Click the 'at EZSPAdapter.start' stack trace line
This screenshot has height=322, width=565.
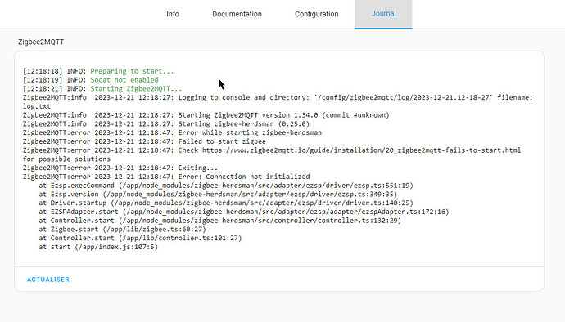tap(244, 212)
